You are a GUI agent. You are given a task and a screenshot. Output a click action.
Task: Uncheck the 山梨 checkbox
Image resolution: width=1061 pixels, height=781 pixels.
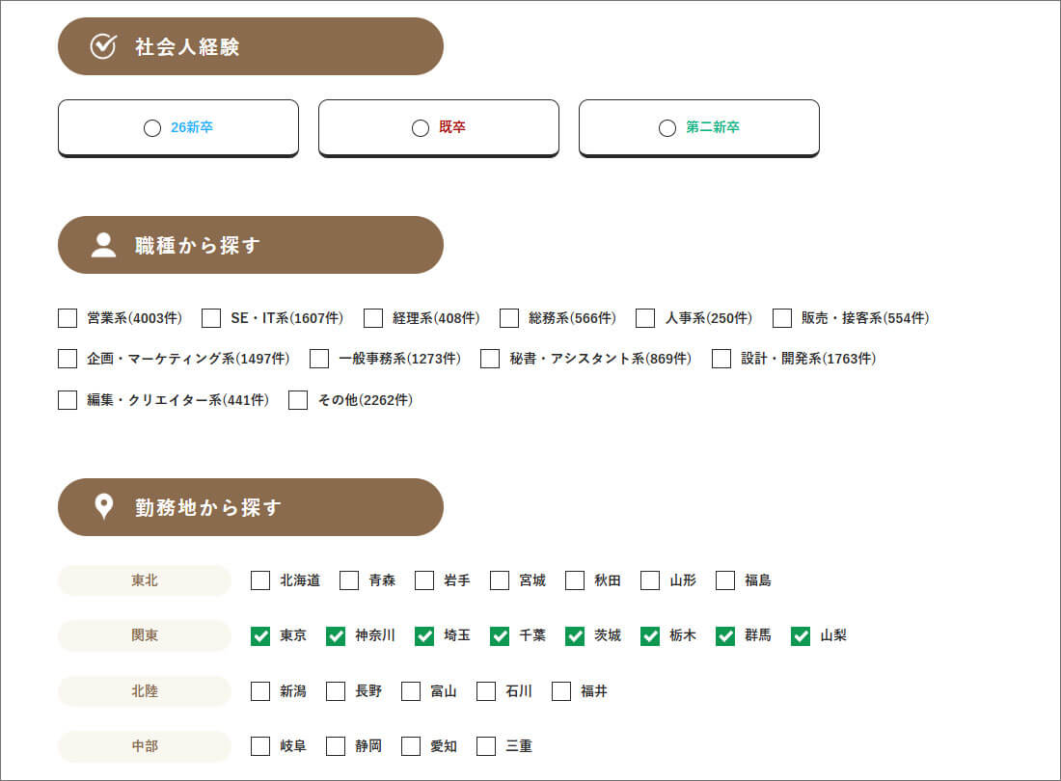pos(801,636)
